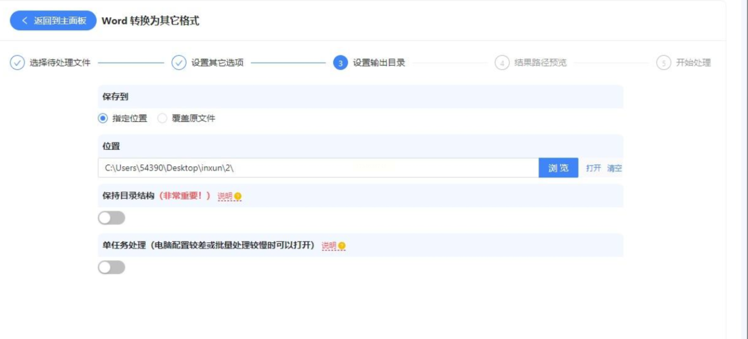Click the back arrow to return to the main panel

pos(25,21)
